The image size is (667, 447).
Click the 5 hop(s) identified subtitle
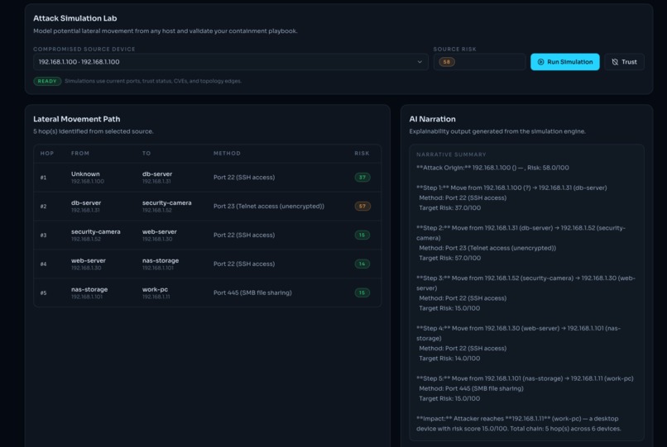94,131
